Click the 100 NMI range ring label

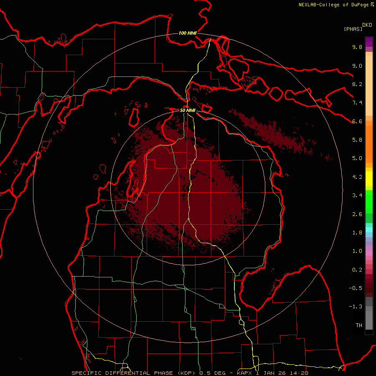click(x=188, y=33)
